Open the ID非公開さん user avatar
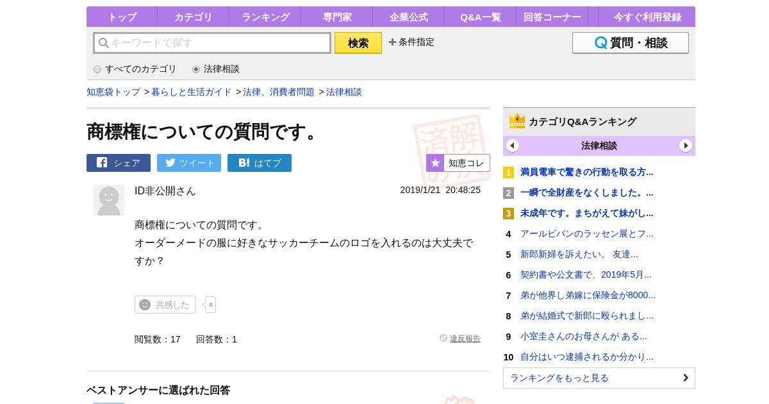The width and height of the screenshot is (769, 404). pyautogui.click(x=109, y=200)
